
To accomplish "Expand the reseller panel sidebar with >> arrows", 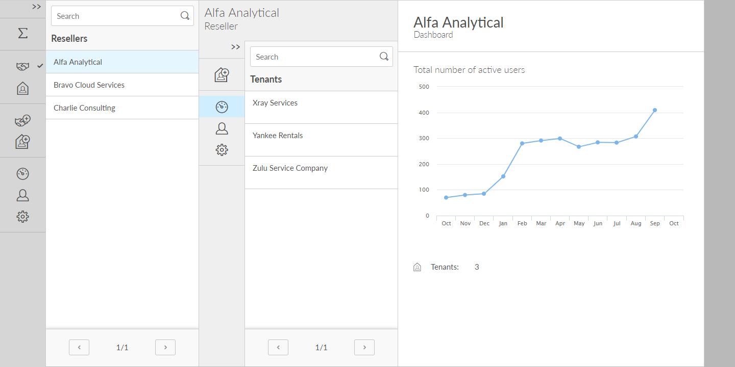I will [235, 47].
